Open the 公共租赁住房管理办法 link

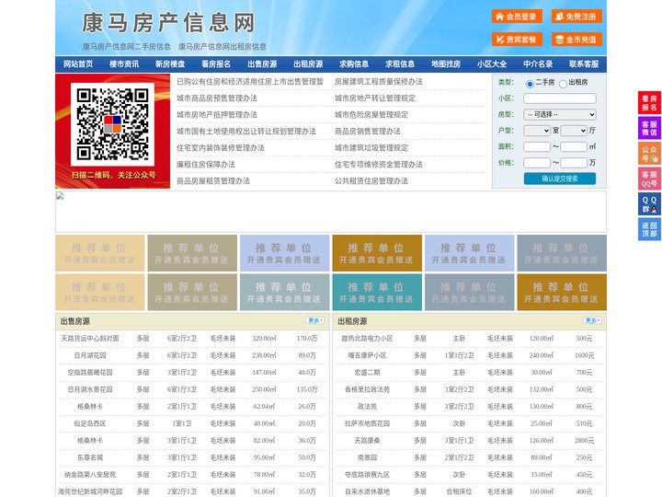tap(371, 181)
